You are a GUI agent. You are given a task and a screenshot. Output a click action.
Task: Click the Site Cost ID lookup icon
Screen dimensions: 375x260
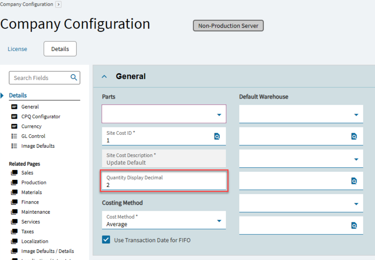click(x=217, y=136)
